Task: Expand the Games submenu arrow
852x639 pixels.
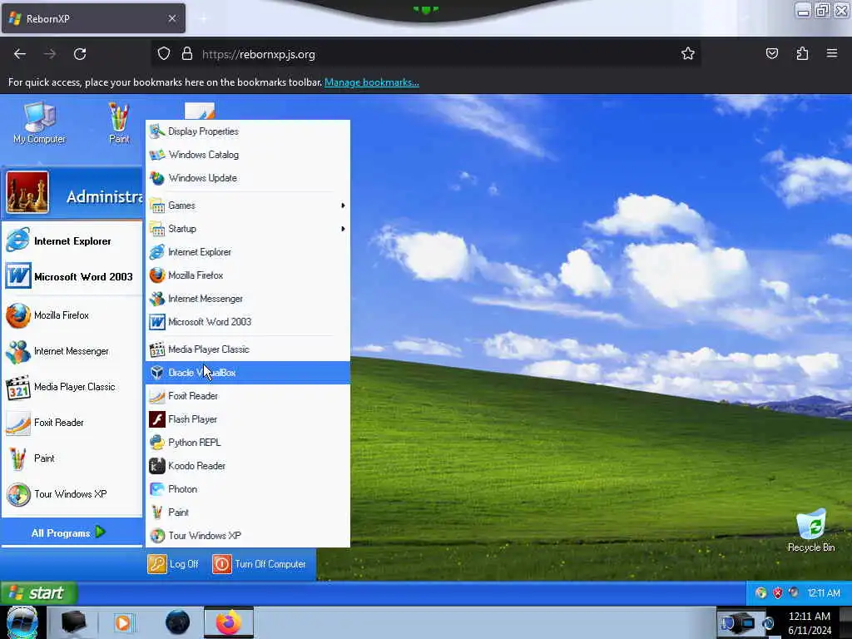Action: 343,206
